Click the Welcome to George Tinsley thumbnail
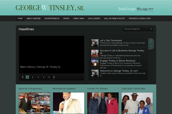This screenshot has height=114, width=172. pos(95,73)
